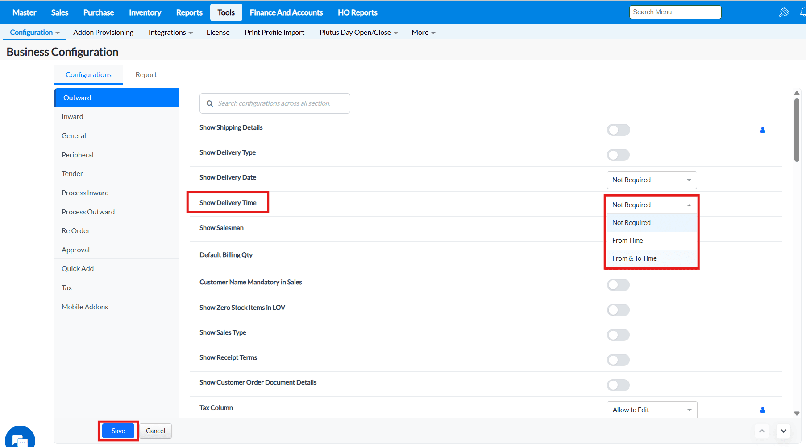Enable Show Shipping Details toggle
The height and width of the screenshot is (447, 806).
(x=619, y=130)
